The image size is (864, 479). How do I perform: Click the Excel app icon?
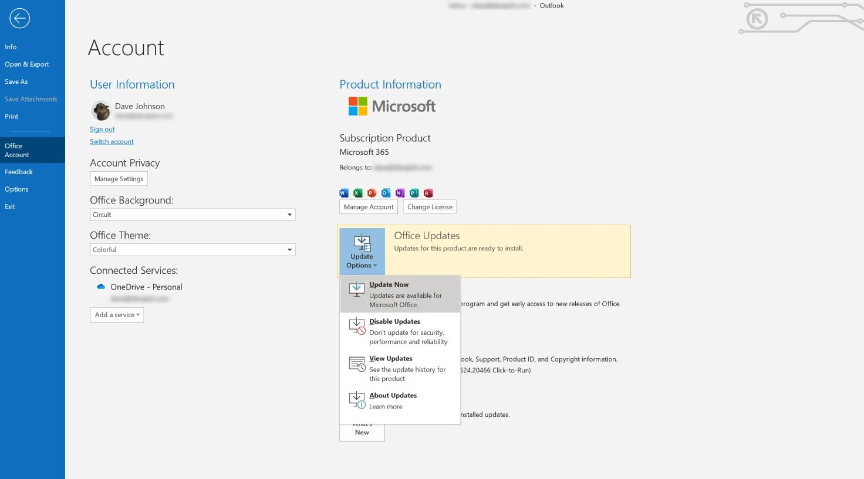(358, 193)
